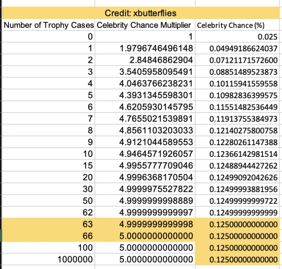
Task: Select the multiplier cell 4.7655021539891
Action: (x=145, y=119)
